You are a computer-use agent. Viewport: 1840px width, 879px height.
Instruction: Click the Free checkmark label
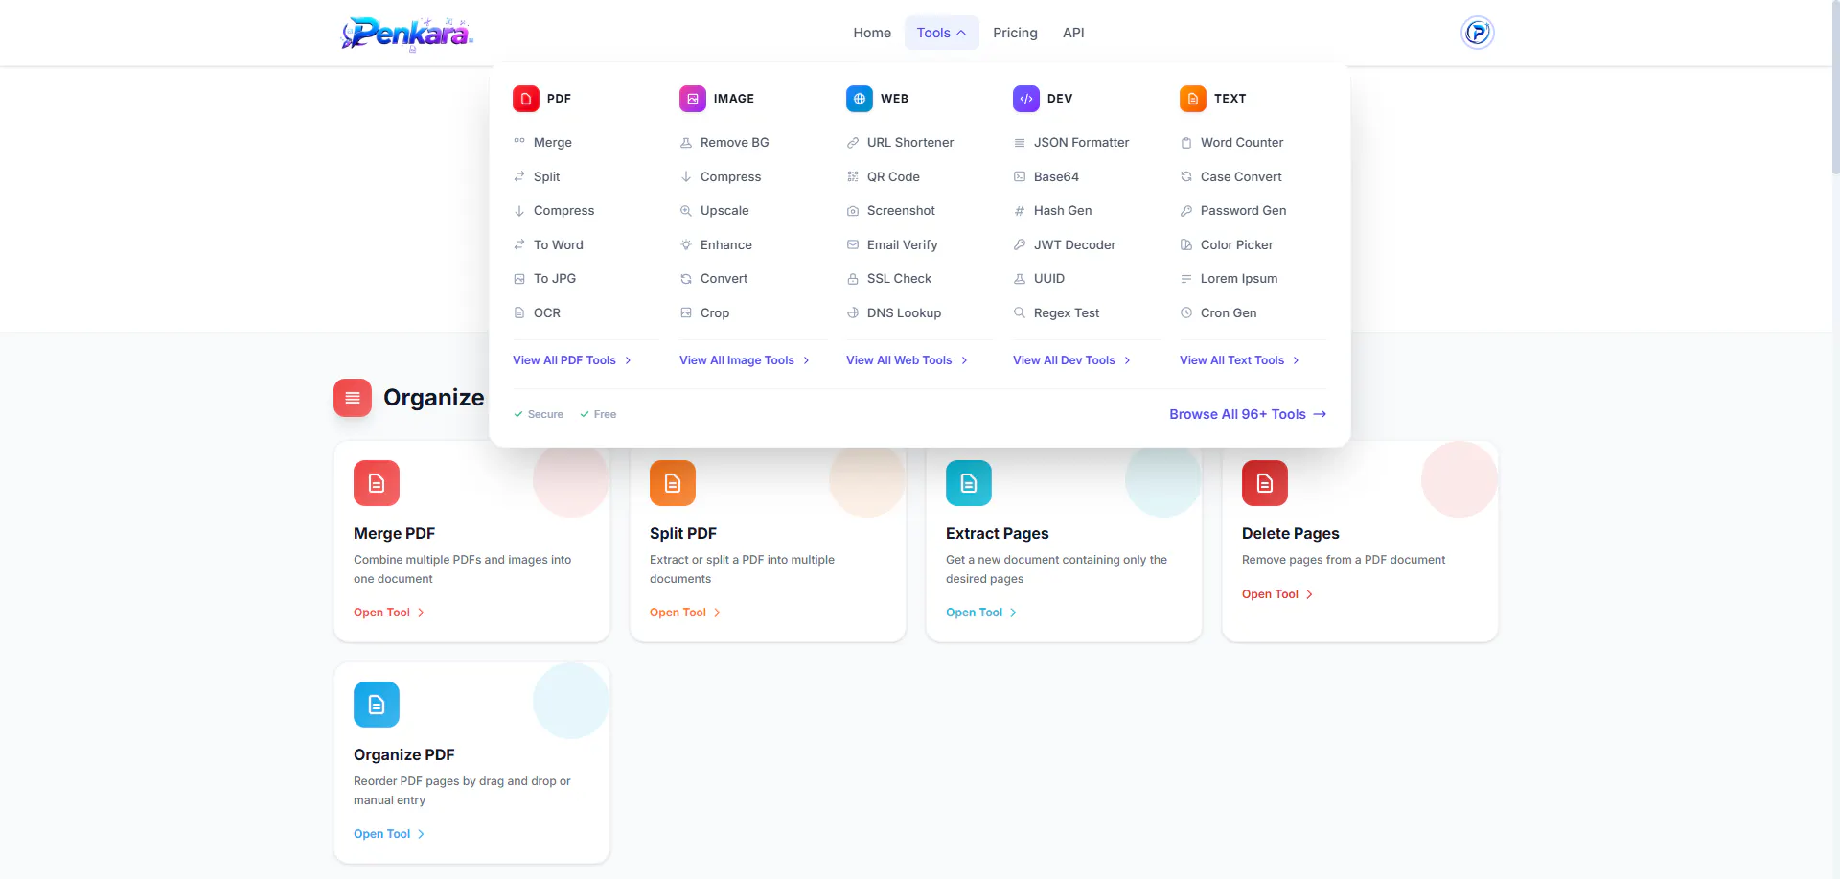598,414
